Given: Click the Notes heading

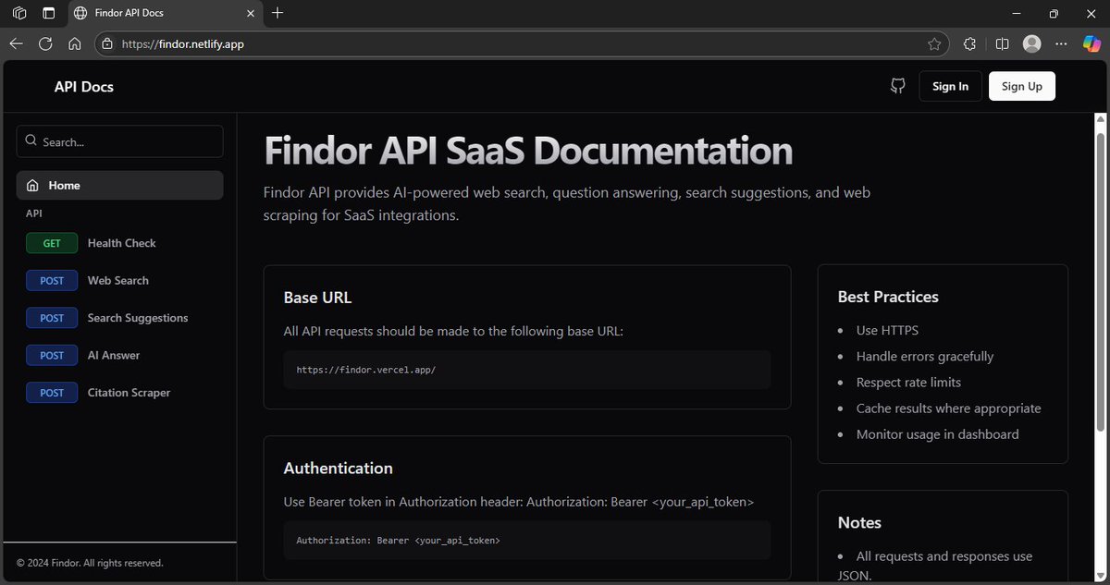Looking at the screenshot, I should click(859, 522).
